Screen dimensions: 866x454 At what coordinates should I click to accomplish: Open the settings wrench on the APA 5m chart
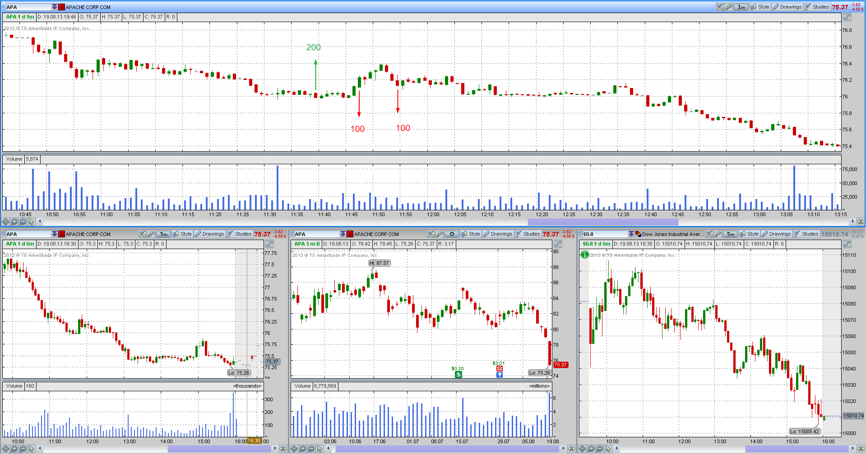point(151,234)
